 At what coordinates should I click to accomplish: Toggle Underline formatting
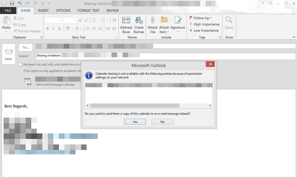(x=59, y=28)
